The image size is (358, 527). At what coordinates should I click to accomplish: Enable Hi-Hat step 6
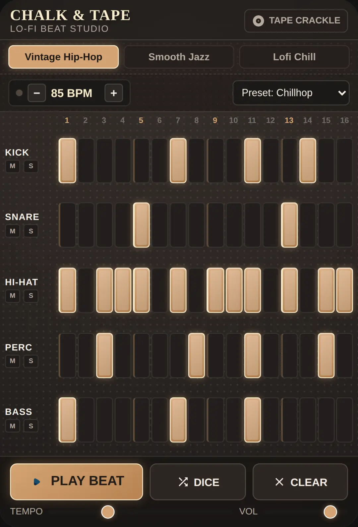[x=160, y=290]
